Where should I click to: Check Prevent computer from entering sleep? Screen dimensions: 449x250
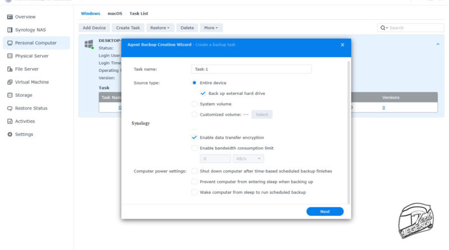coord(195,181)
